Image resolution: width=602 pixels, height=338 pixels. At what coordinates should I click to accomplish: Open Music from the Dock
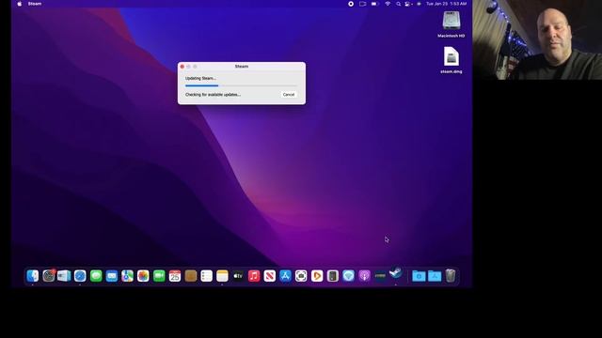tap(254, 275)
